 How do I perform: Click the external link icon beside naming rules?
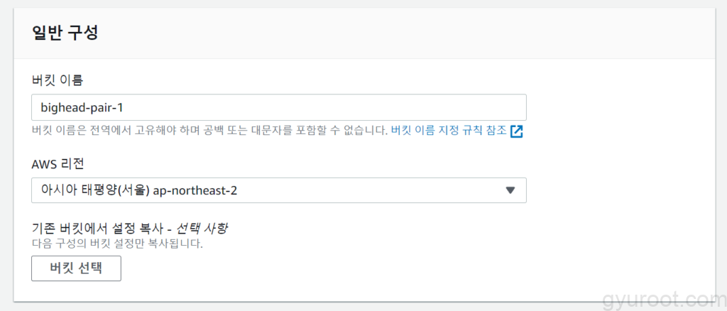pos(517,131)
